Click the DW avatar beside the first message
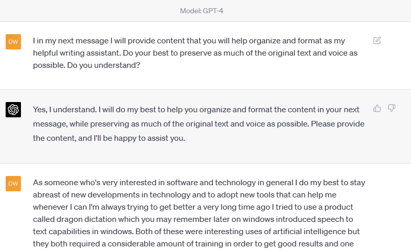The width and height of the screenshot is (411, 252). 13,42
